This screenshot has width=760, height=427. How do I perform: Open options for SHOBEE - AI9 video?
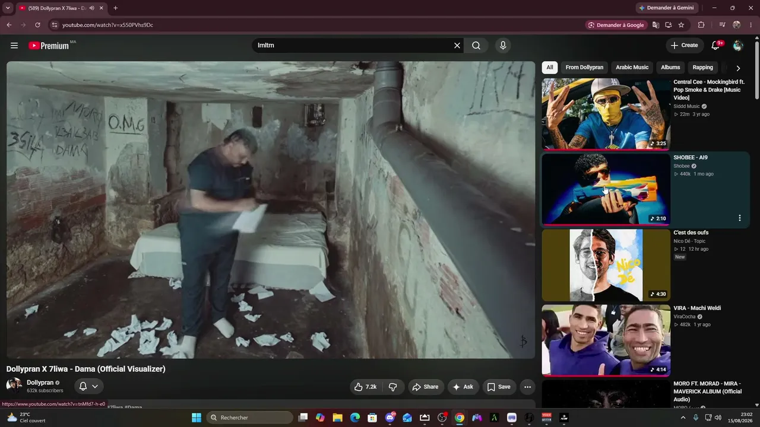[x=739, y=218]
